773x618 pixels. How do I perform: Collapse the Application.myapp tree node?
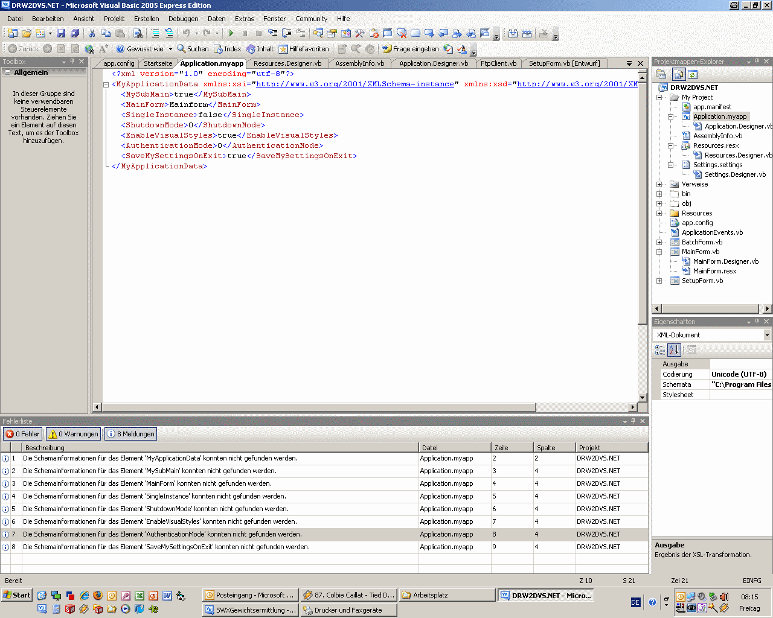[x=671, y=116]
